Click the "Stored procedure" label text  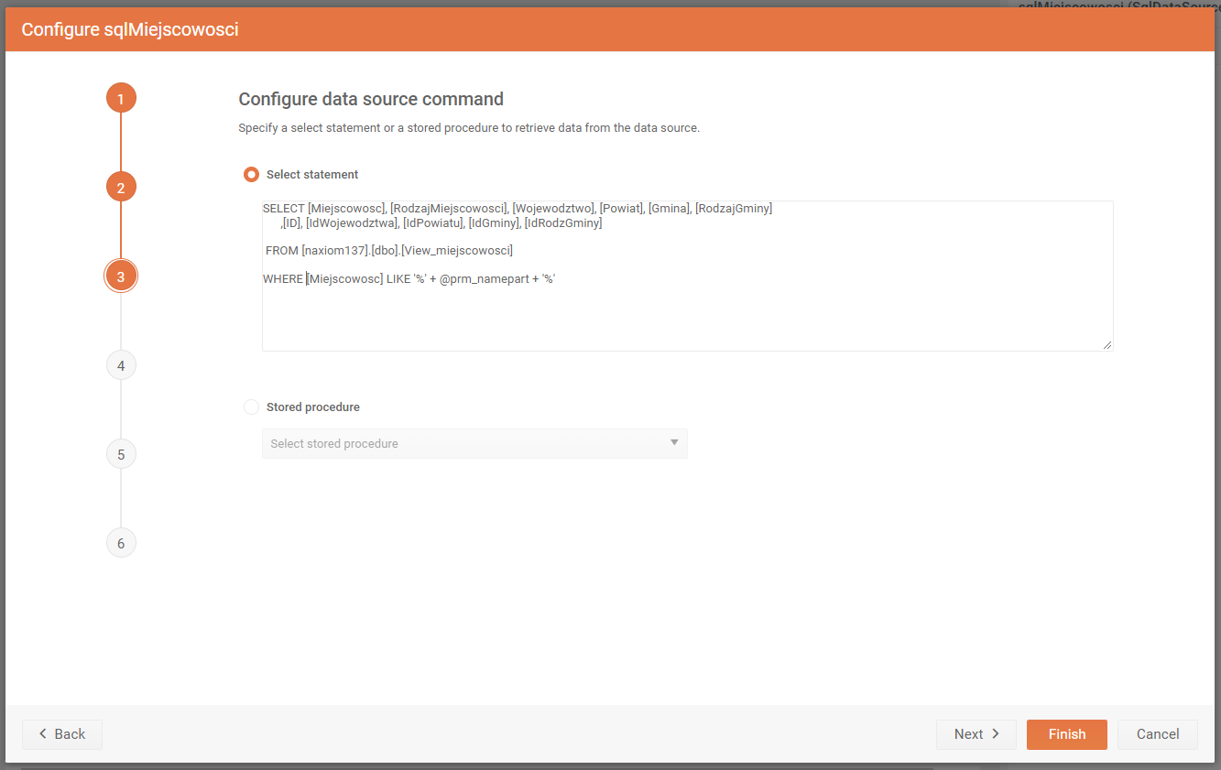tap(312, 407)
